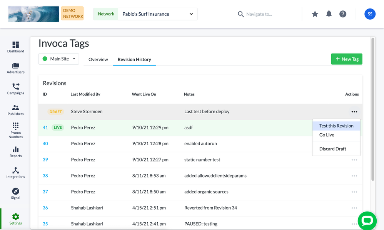Click the '4/15/21 2:51 pm' date cell

point(149,208)
